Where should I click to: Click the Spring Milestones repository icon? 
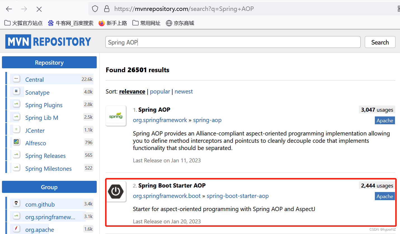(16, 168)
